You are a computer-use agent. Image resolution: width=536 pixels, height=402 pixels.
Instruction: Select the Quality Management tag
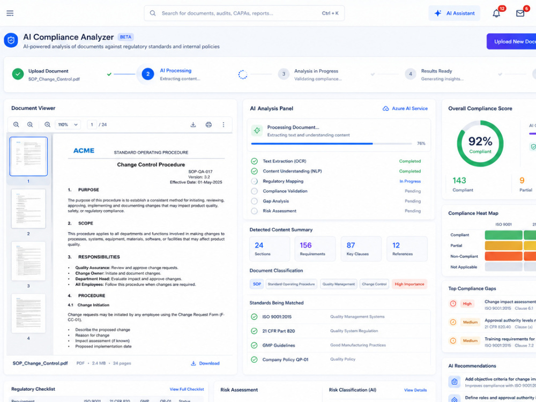click(338, 284)
